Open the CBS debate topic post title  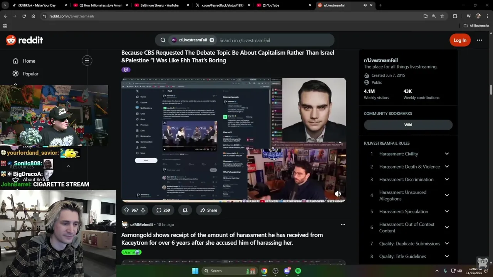(228, 56)
